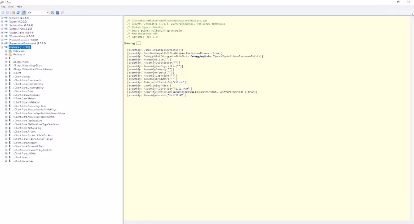Click the A-Z sort toolbar icon

coord(53,13)
